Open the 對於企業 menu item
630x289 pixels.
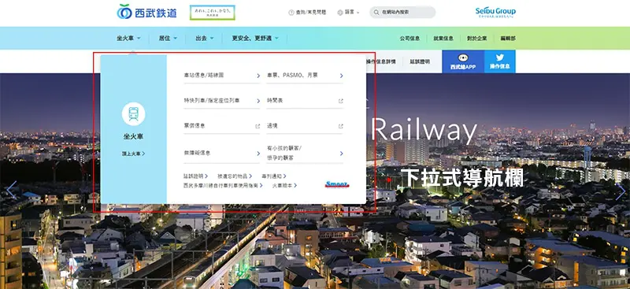point(477,39)
